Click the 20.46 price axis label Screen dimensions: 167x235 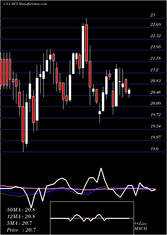[x=156, y=92]
